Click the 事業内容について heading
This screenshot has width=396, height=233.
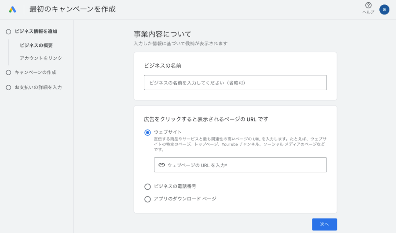(x=162, y=34)
